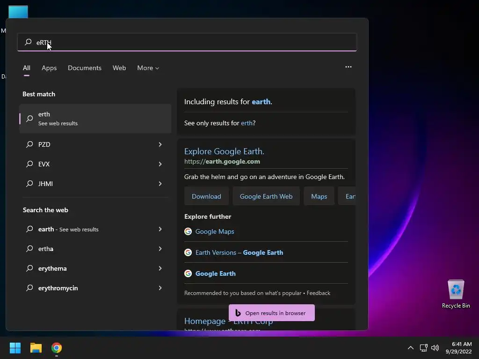This screenshot has height=359, width=479.
Task: Click the Download button for Google Earth
Action: [x=206, y=196]
